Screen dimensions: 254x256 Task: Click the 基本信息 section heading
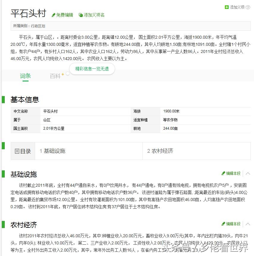coord(25,100)
